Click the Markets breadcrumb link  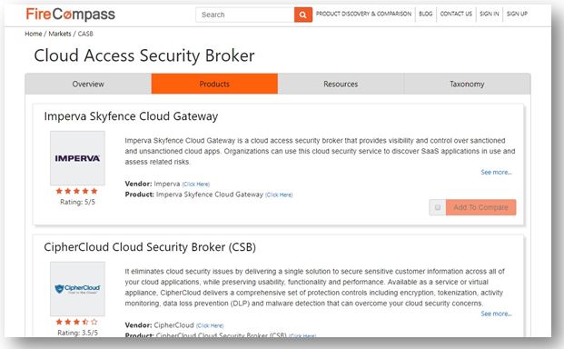(x=60, y=34)
